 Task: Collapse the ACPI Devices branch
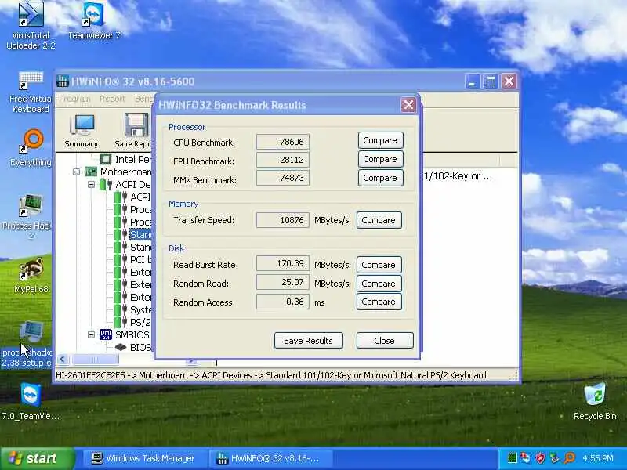click(91, 185)
